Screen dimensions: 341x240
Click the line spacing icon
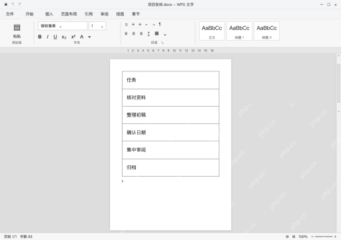pyautogui.click(x=149, y=34)
